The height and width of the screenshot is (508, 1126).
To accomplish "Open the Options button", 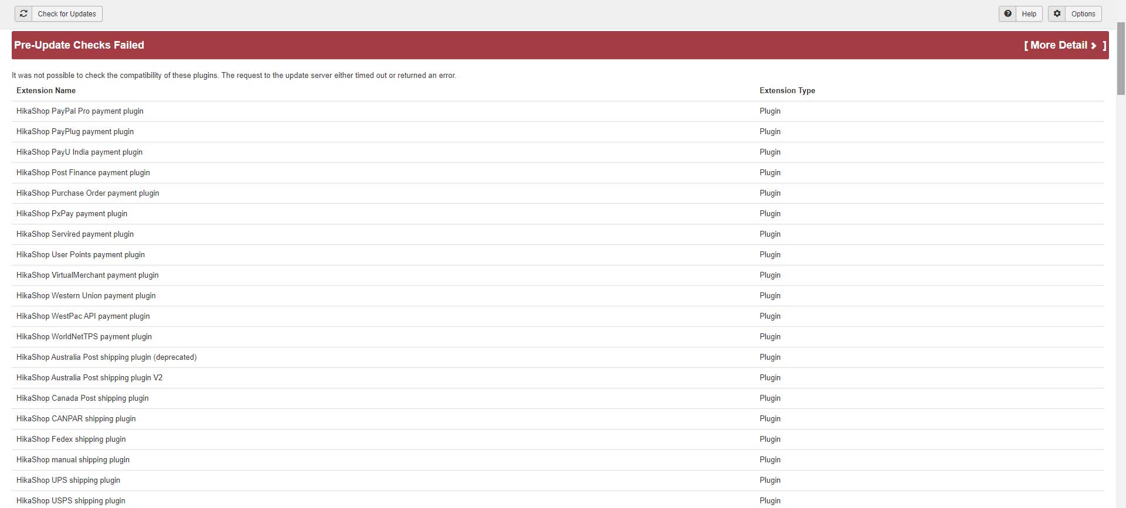I will click(1075, 13).
